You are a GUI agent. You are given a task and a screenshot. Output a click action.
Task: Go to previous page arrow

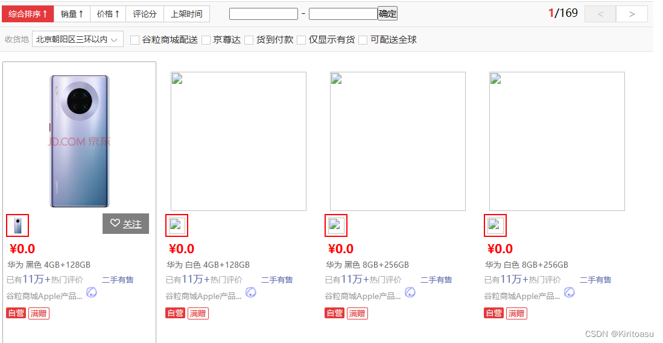point(600,14)
